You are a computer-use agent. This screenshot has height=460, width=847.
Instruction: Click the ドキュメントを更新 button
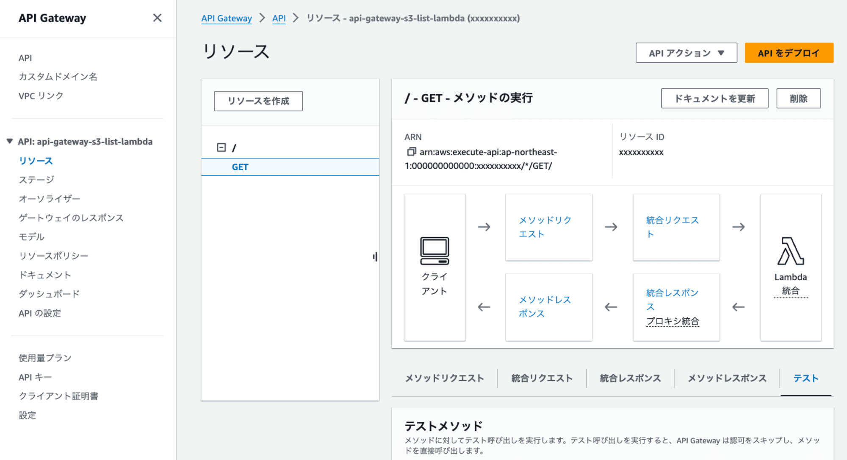tap(714, 98)
